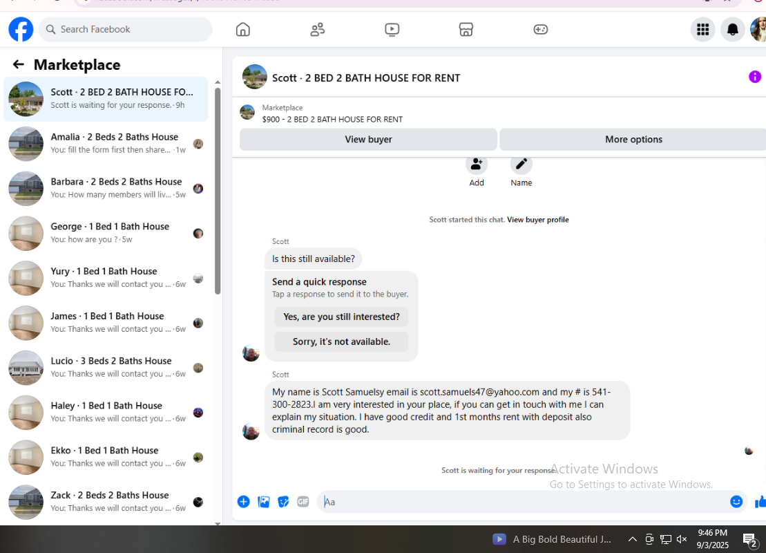Click Scott's avatar beside long message
The width and height of the screenshot is (766, 553).
coord(251,431)
